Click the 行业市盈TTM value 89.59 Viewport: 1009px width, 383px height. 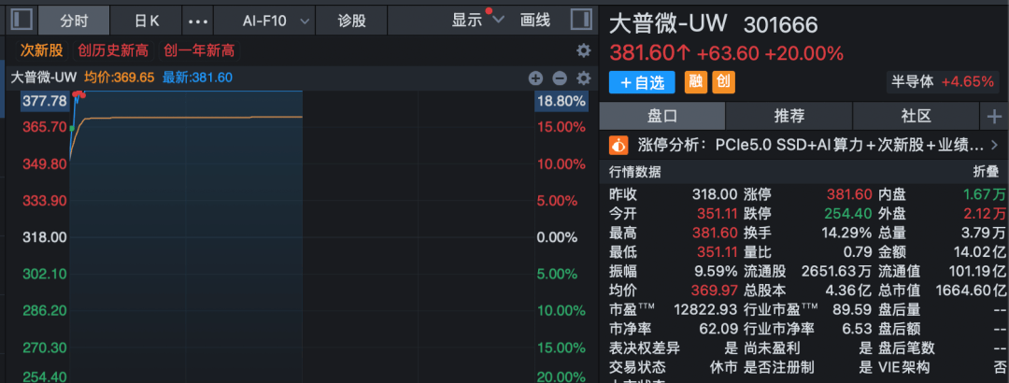tap(851, 309)
